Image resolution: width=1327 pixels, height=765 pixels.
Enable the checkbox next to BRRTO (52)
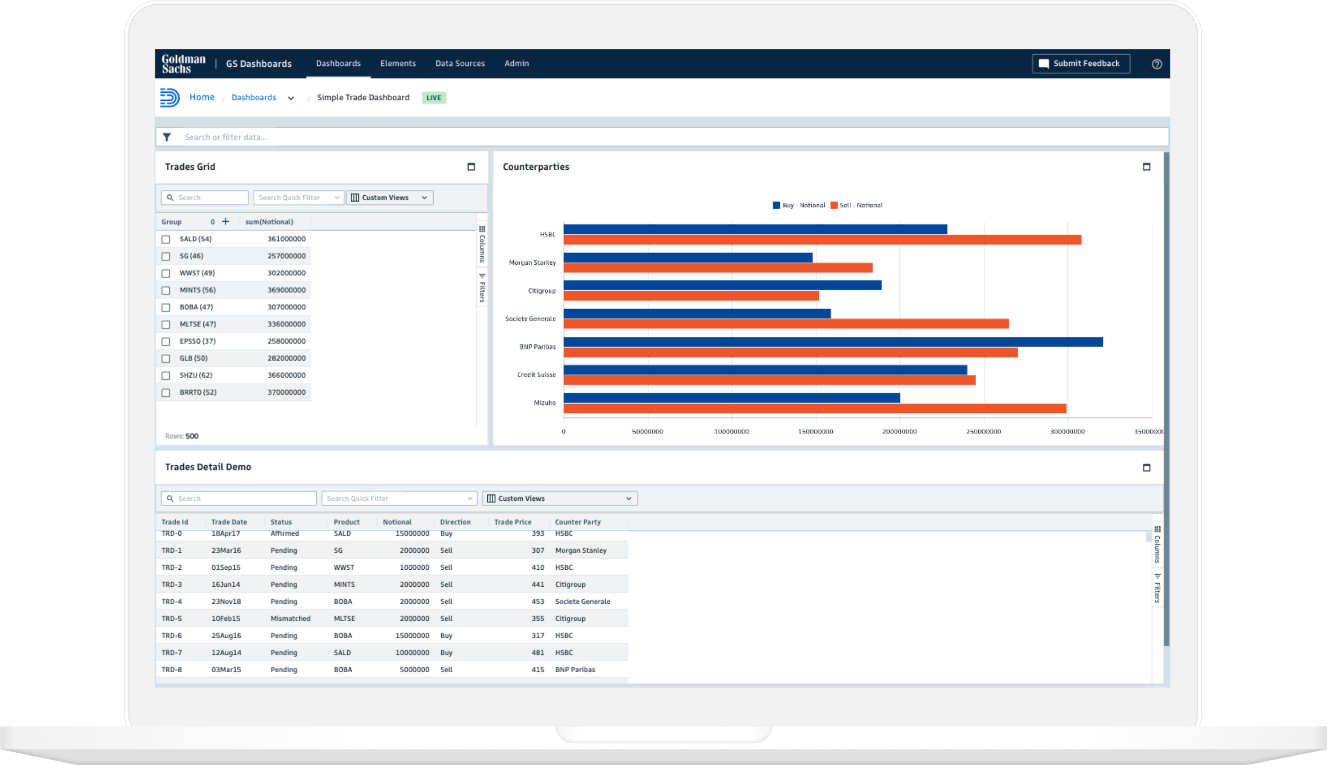tap(166, 392)
